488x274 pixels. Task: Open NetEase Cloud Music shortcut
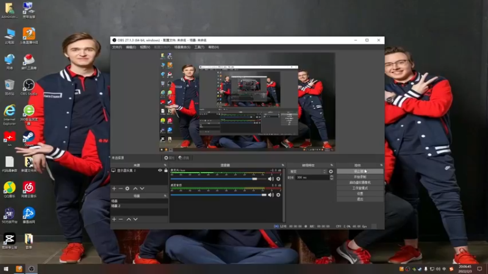click(x=29, y=189)
